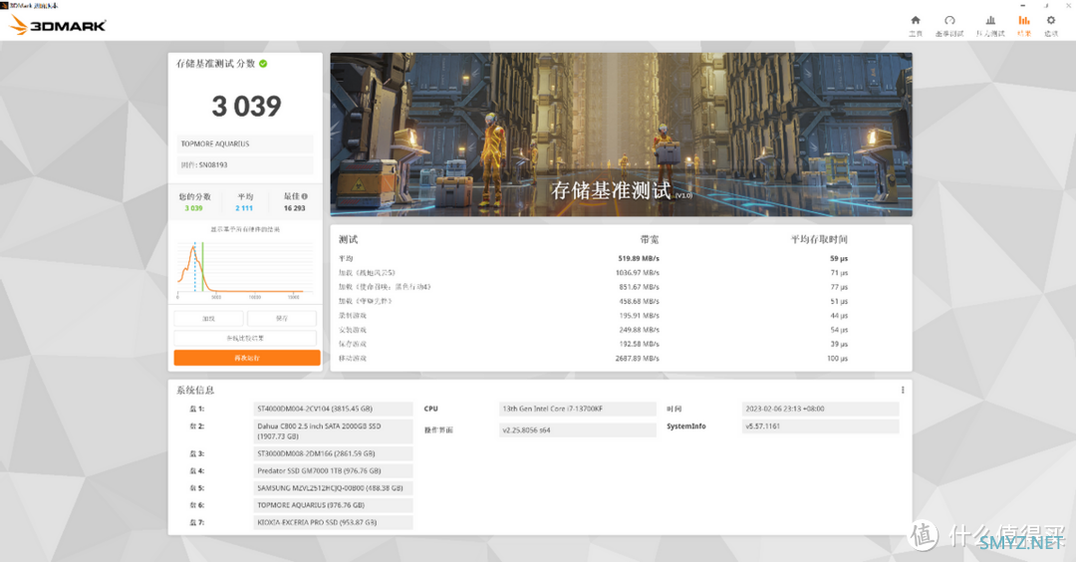This screenshot has width=1076, height=562.
Task: Select drive 2 Dahua C800 SATA SSD
Action: tap(333, 430)
